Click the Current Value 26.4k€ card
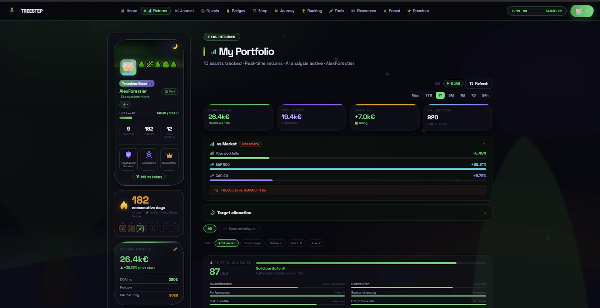The width and height of the screenshot is (600, 308). 238,117
